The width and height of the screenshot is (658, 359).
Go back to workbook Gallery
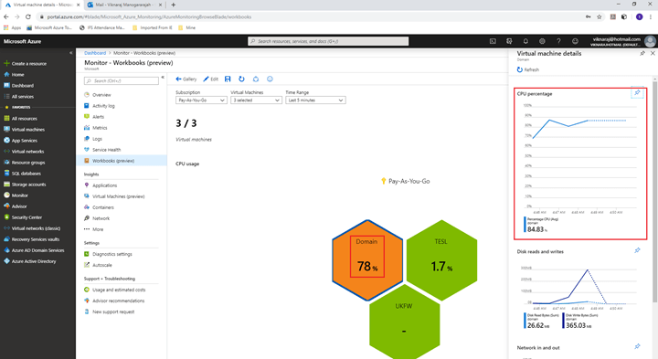[x=186, y=79]
